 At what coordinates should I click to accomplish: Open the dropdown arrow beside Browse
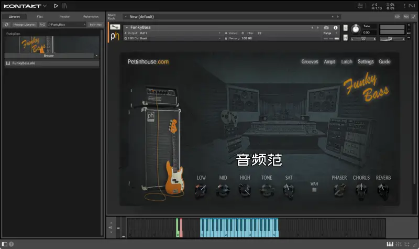[96, 56]
